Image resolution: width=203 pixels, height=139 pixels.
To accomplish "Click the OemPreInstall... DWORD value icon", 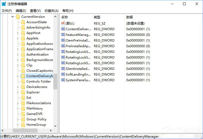I will (x=63, y=40).
